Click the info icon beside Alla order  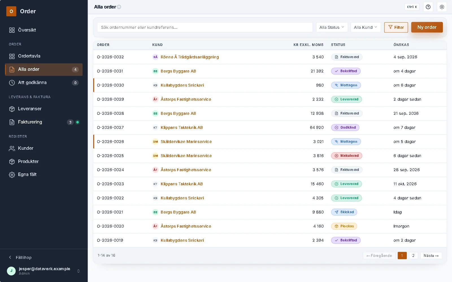coord(119,7)
